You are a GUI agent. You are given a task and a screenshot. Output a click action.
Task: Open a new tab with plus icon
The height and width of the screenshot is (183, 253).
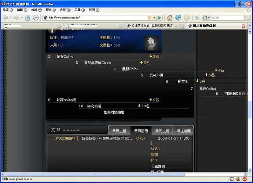coord(195,18)
